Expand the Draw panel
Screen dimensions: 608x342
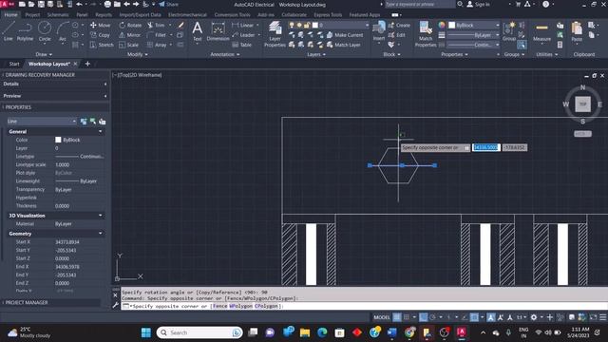[44, 55]
